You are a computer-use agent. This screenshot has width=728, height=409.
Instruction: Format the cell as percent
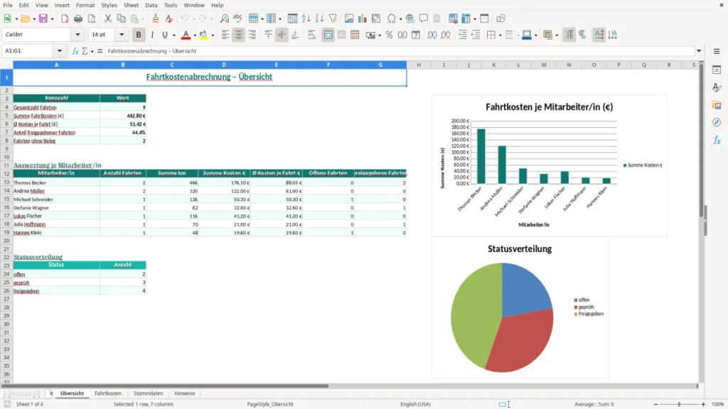(x=389, y=35)
